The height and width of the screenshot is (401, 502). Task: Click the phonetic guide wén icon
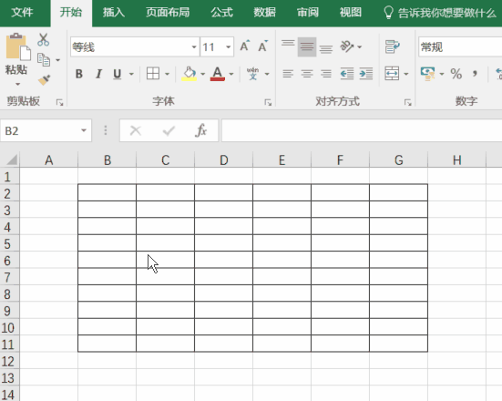(252, 74)
